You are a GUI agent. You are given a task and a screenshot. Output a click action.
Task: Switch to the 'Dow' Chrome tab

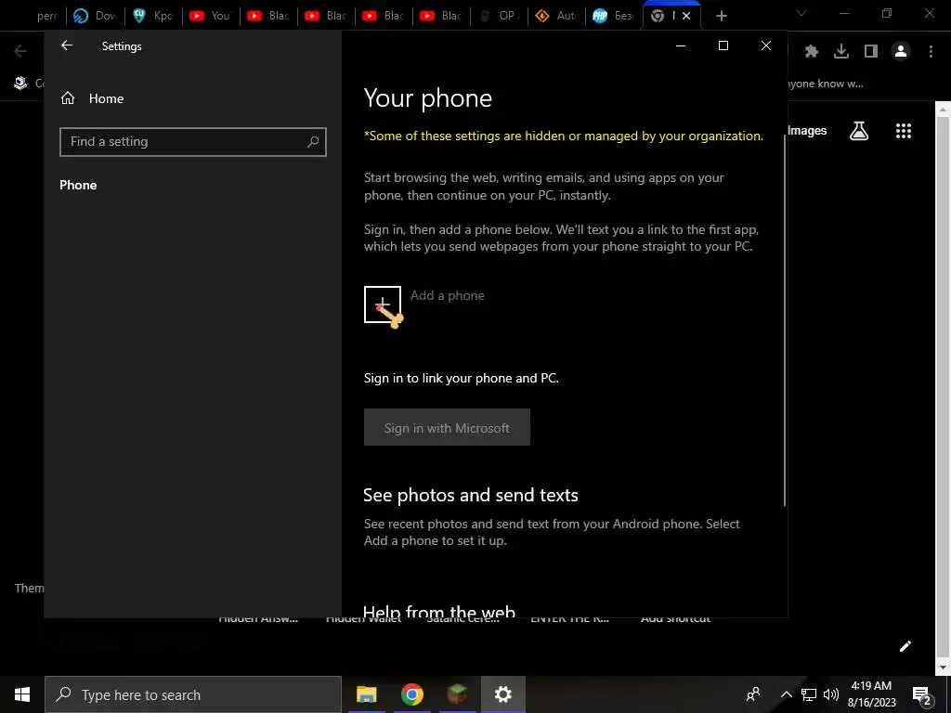pyautogui.click(x=96, y=16)
